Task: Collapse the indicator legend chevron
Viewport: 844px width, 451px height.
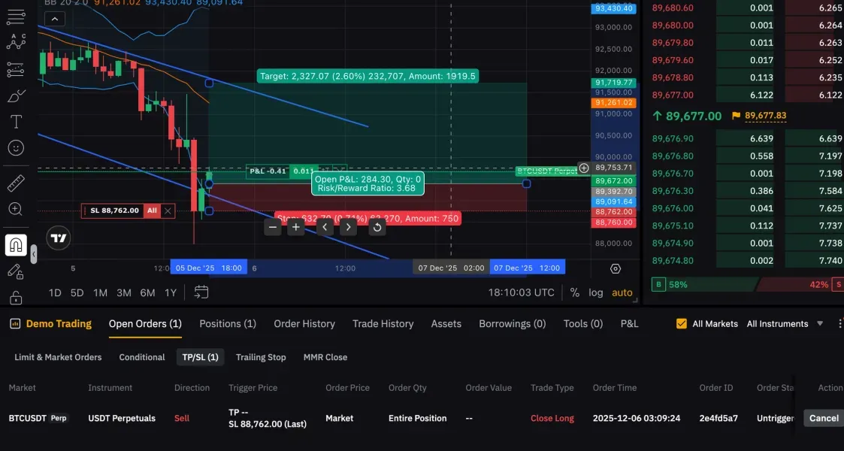Action: coord(55,19)
